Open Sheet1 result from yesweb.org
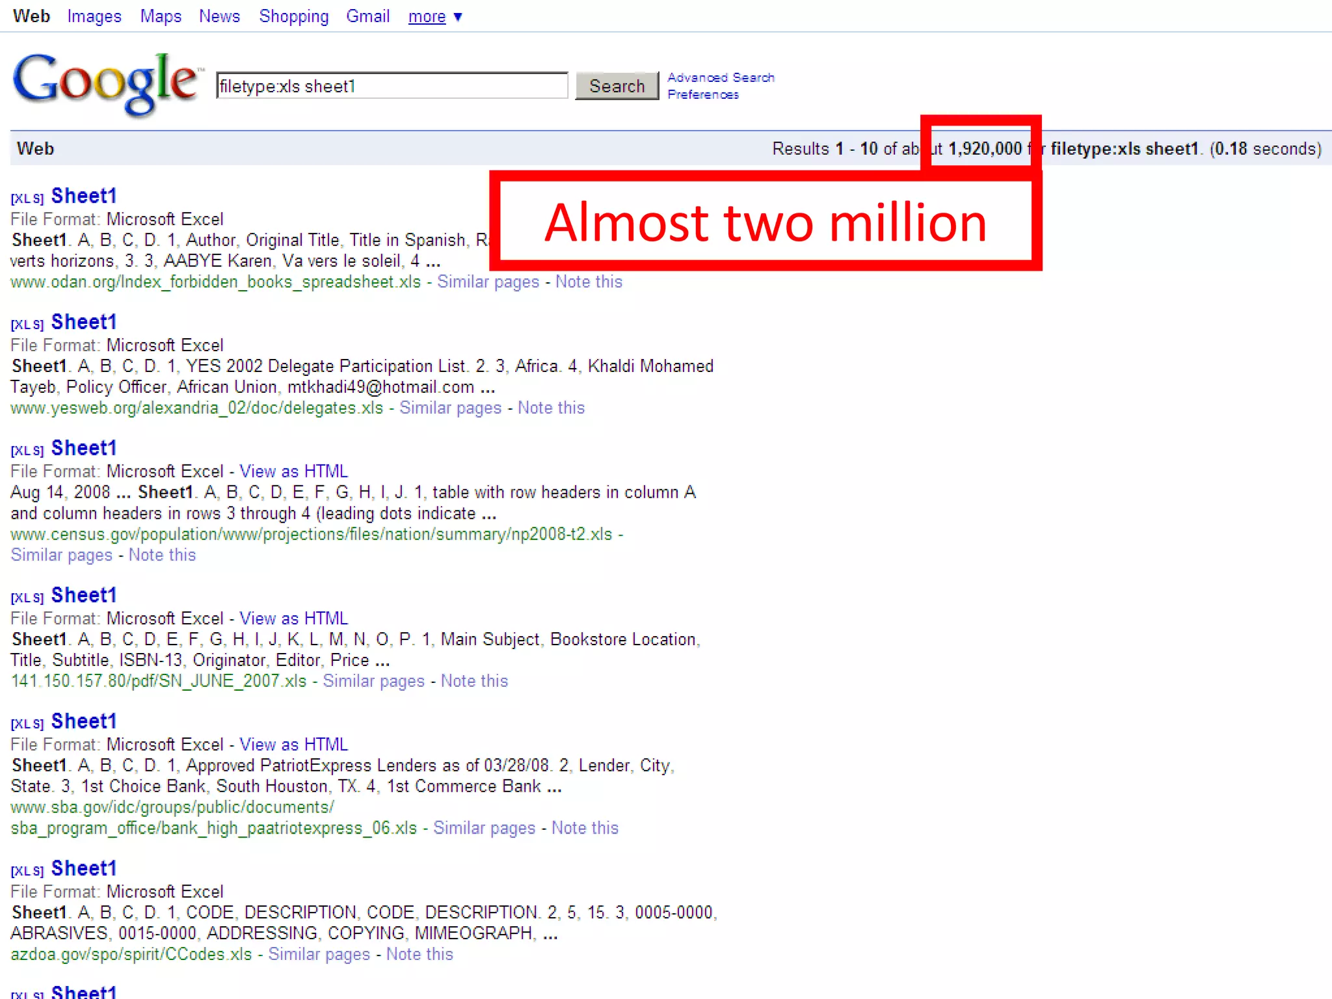Image resolution: width=1332 pixels, height=999 pixels. (x=84, y=322)
